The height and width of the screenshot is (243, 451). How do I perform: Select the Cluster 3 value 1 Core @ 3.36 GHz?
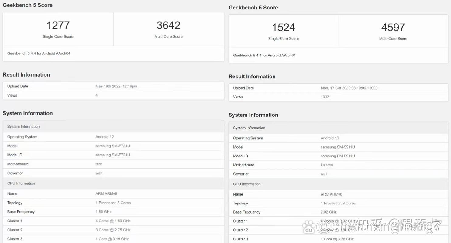coord(337,239)
